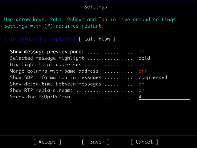197x148 pixels.
Task: Click the "Show delta time between messages" label
Action: pos(56,84)
